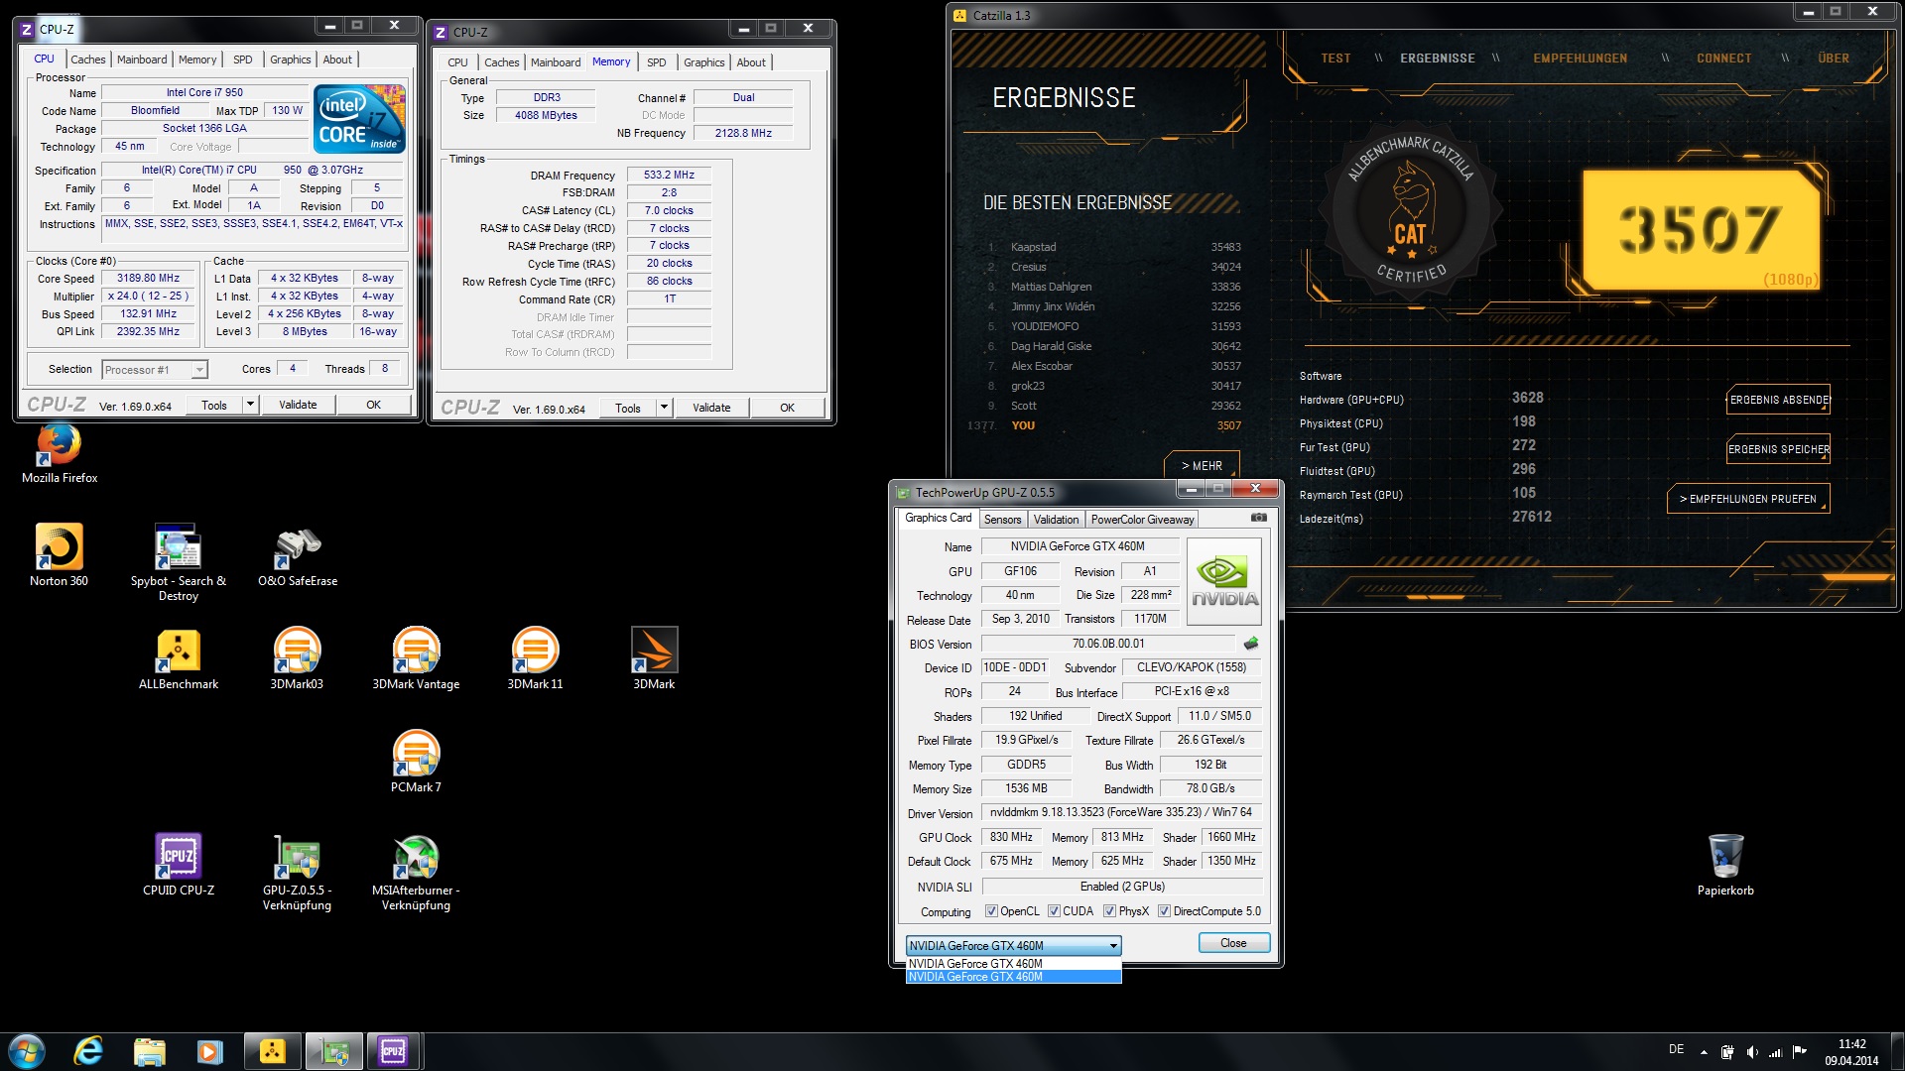Click GPU-Z screenshot camera icon

[1258, 518]
